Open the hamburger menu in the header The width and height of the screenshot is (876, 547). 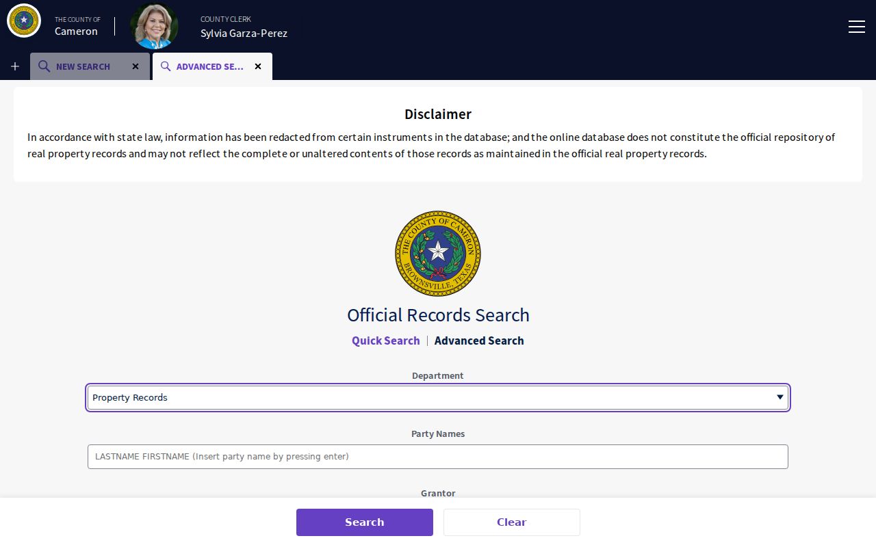[x=856, y=27]
